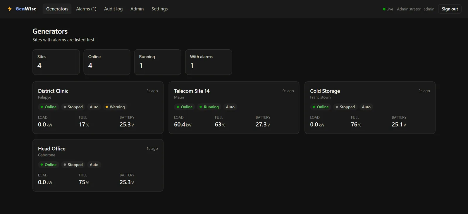
Task: Select the Running summary card
Action: (158, 62)
